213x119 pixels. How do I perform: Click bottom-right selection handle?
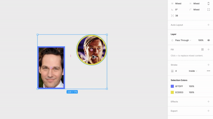(107, 89)
